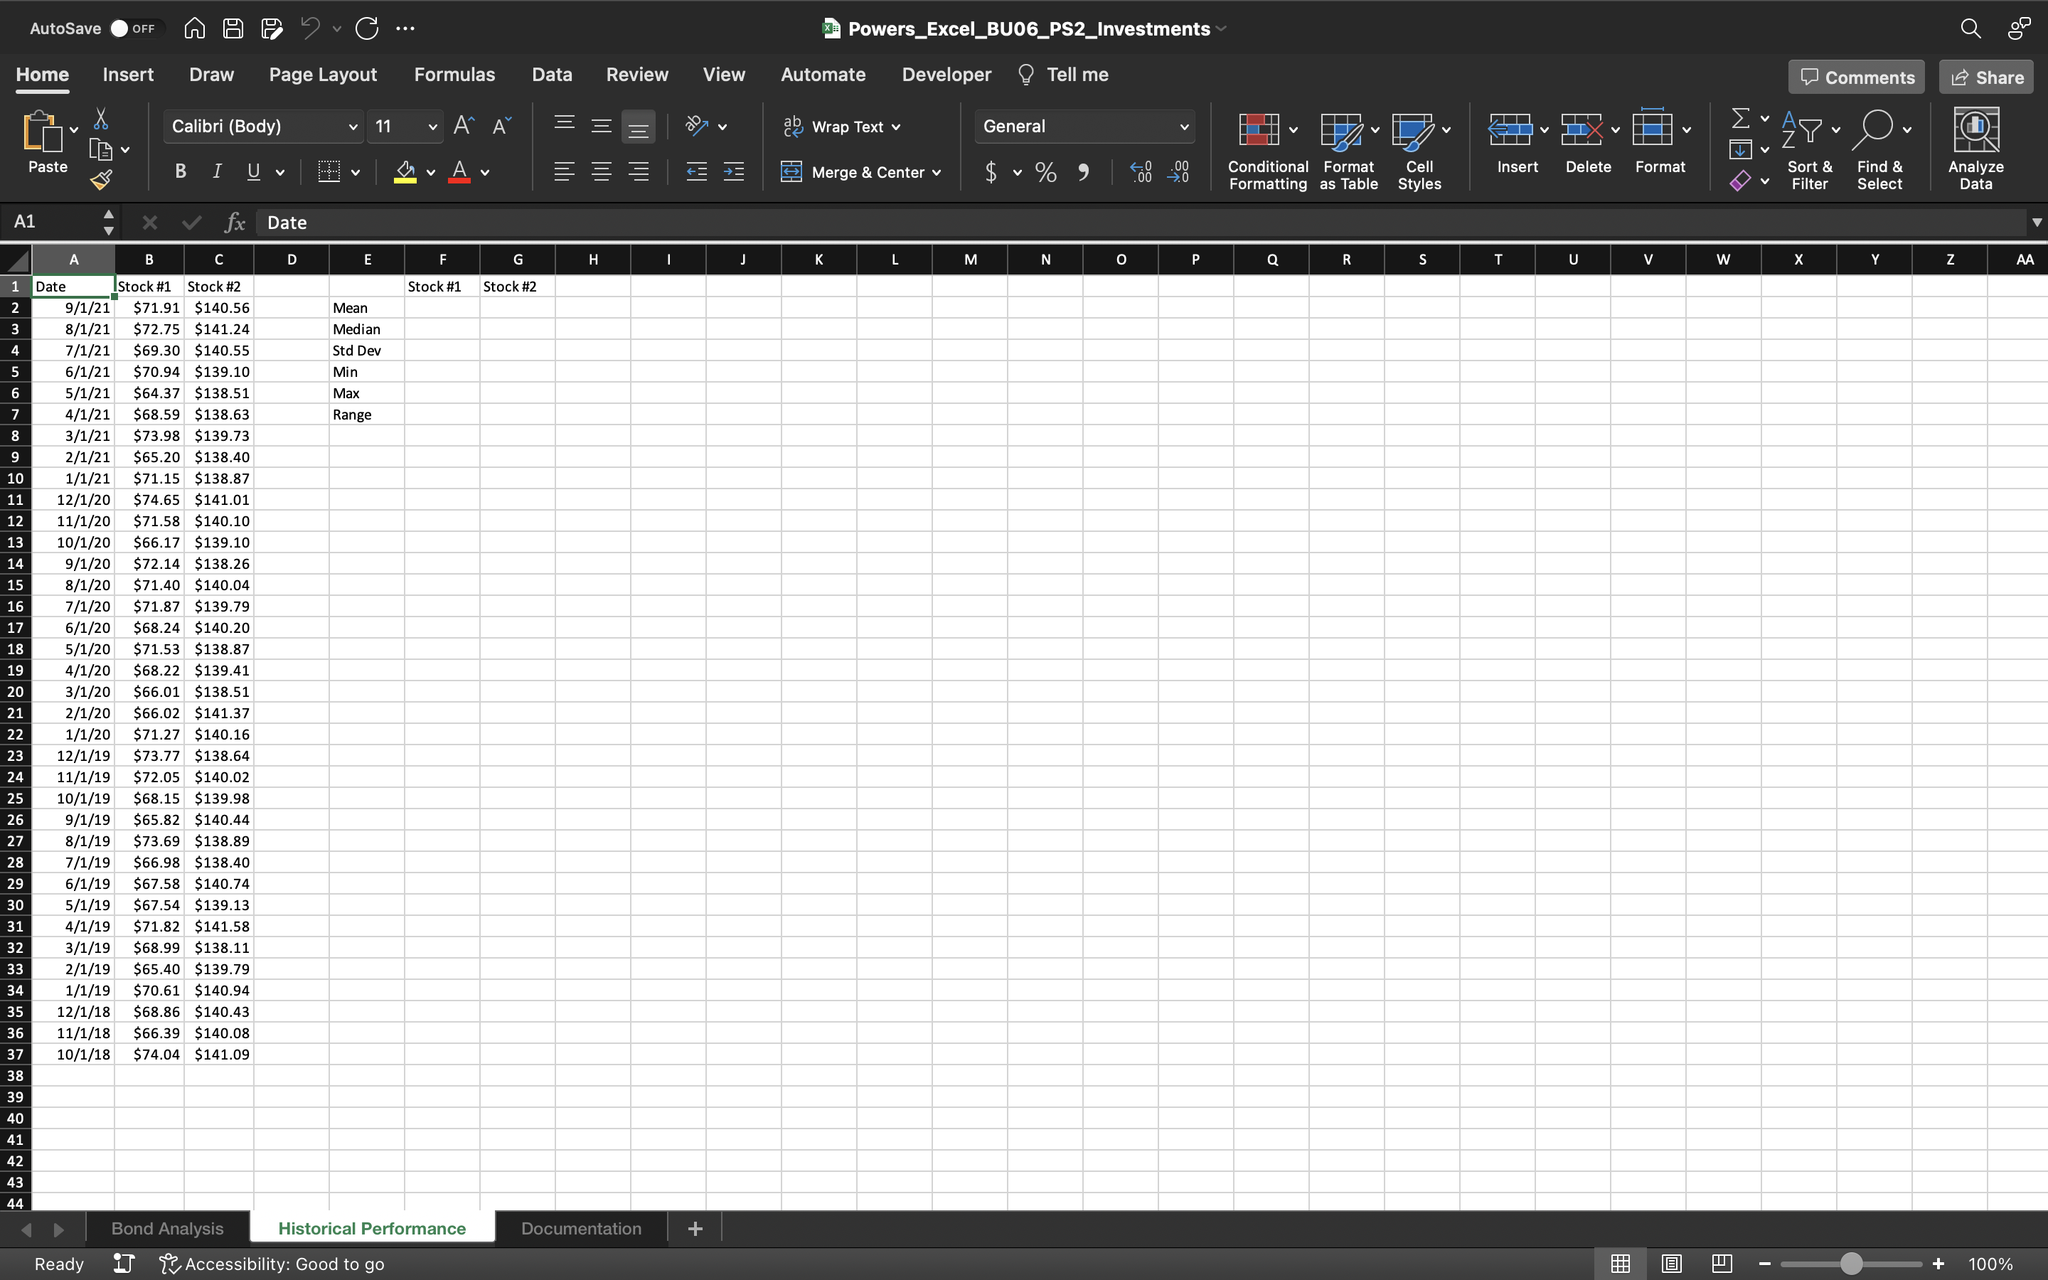Click the Cut scissors icon
Screen dimensions: 2048x1280
[101, 119]
